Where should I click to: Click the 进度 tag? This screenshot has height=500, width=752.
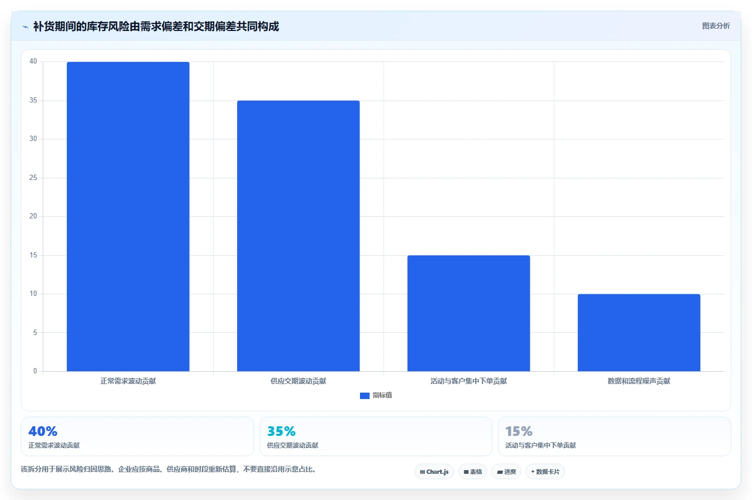(x=506, y=472)
